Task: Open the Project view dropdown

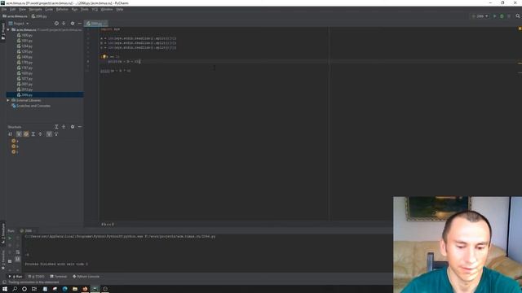Action: [x=19, y=24]
